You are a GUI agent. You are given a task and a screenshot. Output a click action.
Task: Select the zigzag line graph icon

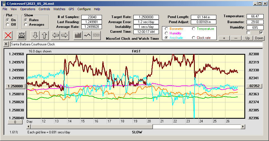click(87, 35)
